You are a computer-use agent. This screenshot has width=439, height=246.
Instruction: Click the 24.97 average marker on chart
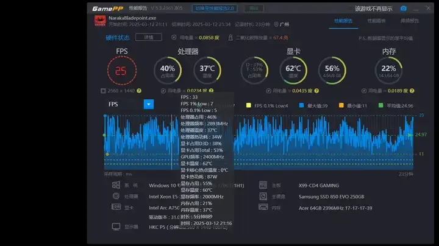tap(421, 135)
